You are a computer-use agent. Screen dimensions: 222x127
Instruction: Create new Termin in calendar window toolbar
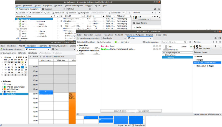click(22, 53)
